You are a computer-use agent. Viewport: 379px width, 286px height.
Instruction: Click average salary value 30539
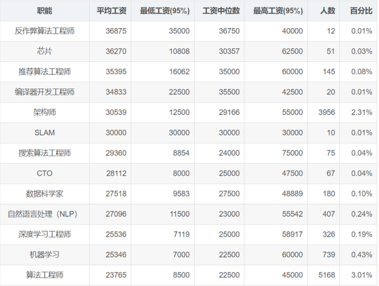(116, 112)
